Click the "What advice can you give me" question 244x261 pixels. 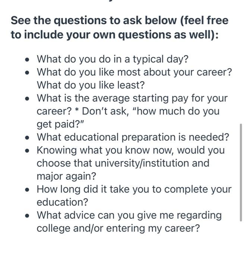[x=129, y=215]
